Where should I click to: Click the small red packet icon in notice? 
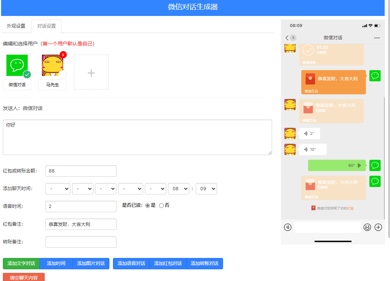click(x=313, y=208)
